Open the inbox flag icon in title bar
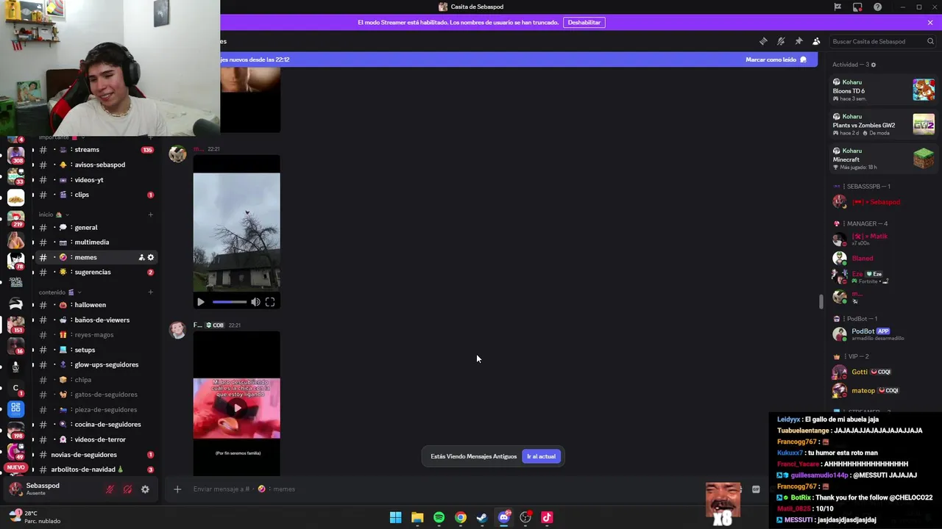Image resolution: width=942 pixels, height=529 pixels. pos(837,7)
